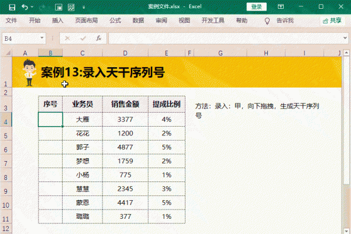Click the 提成比例 header cell

(x=167, y=104)
